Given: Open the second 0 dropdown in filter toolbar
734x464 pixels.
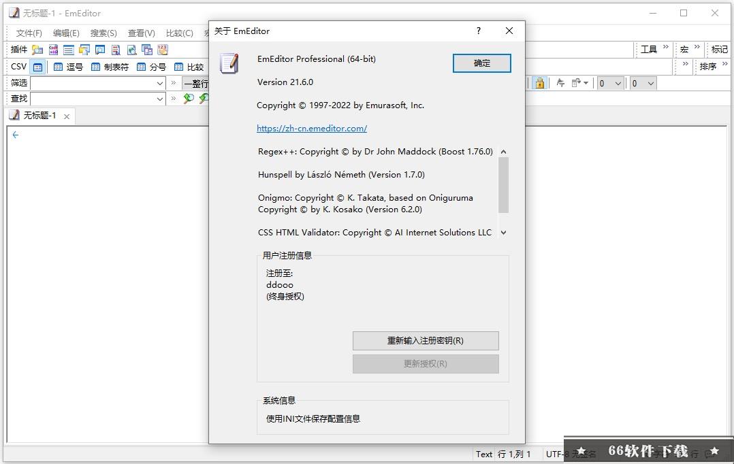Looking at the screenshot, I should tap(643, 83).
